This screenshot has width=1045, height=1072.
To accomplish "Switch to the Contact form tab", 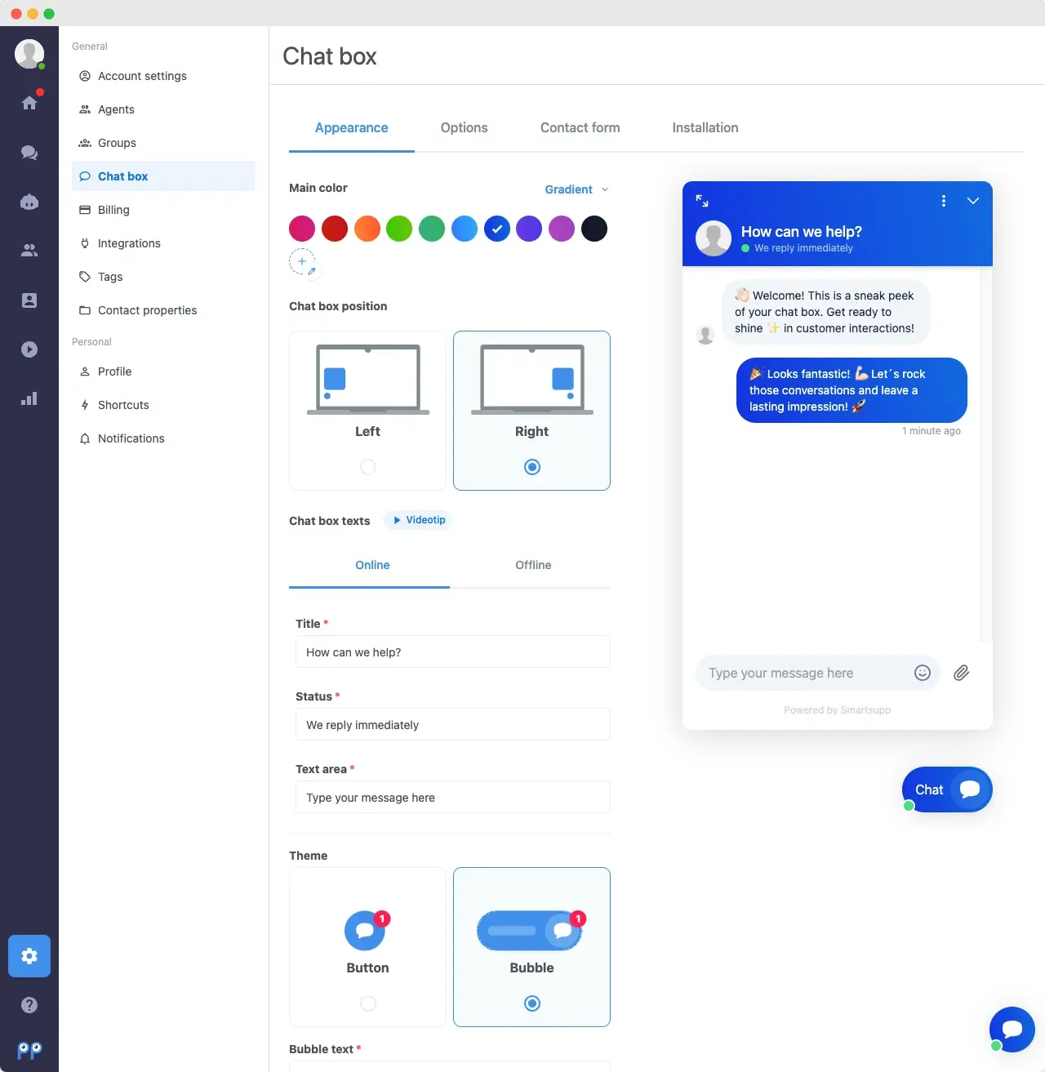I will coord(580,128).
